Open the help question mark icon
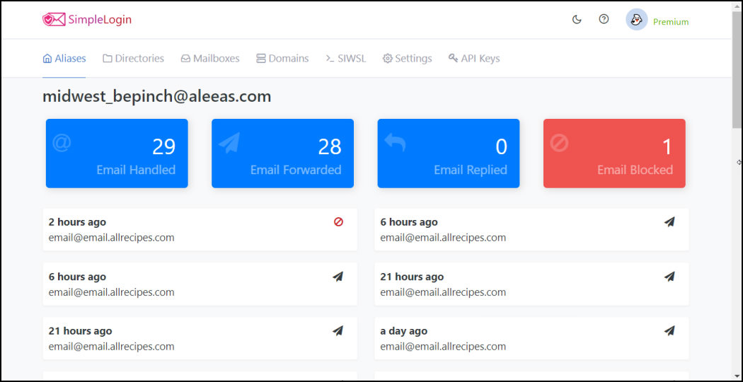Viewport: 743px width, 382px height. 604,19
